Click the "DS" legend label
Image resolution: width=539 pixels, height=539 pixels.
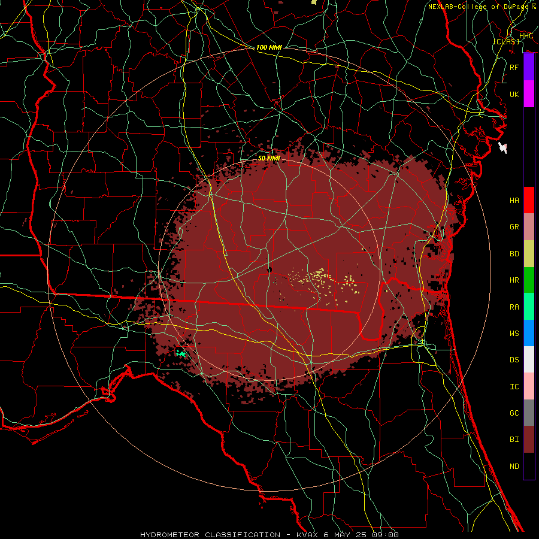pos(514,360)
